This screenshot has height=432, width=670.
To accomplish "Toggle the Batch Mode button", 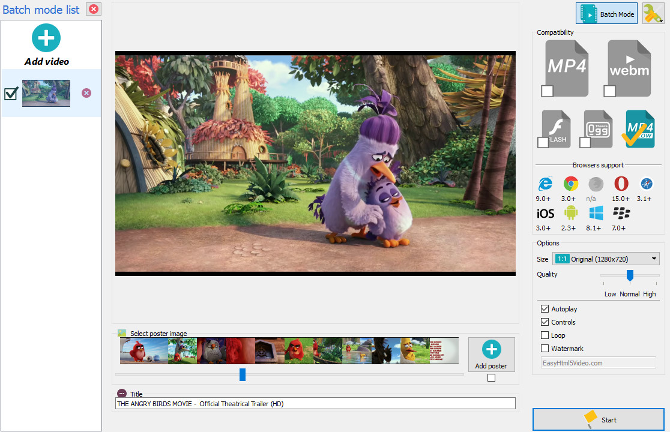I will pos(606,14).
